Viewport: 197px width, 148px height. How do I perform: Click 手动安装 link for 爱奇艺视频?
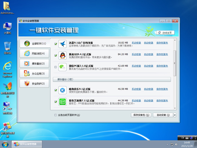[x=136, y=101]
